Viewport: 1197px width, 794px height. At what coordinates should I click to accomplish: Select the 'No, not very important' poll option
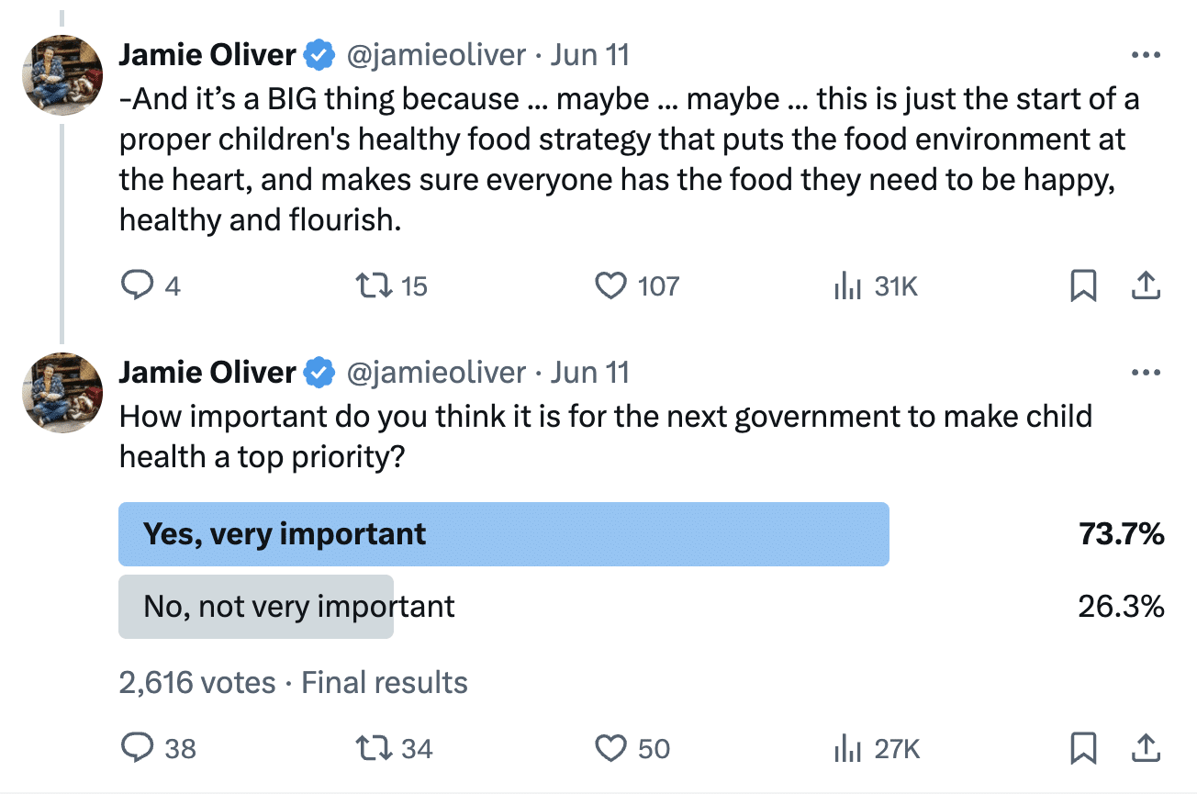(255, 607)
